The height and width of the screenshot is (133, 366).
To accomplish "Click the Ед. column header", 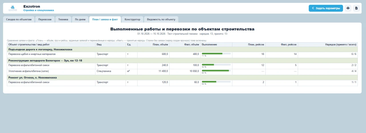I will point(132,45).
